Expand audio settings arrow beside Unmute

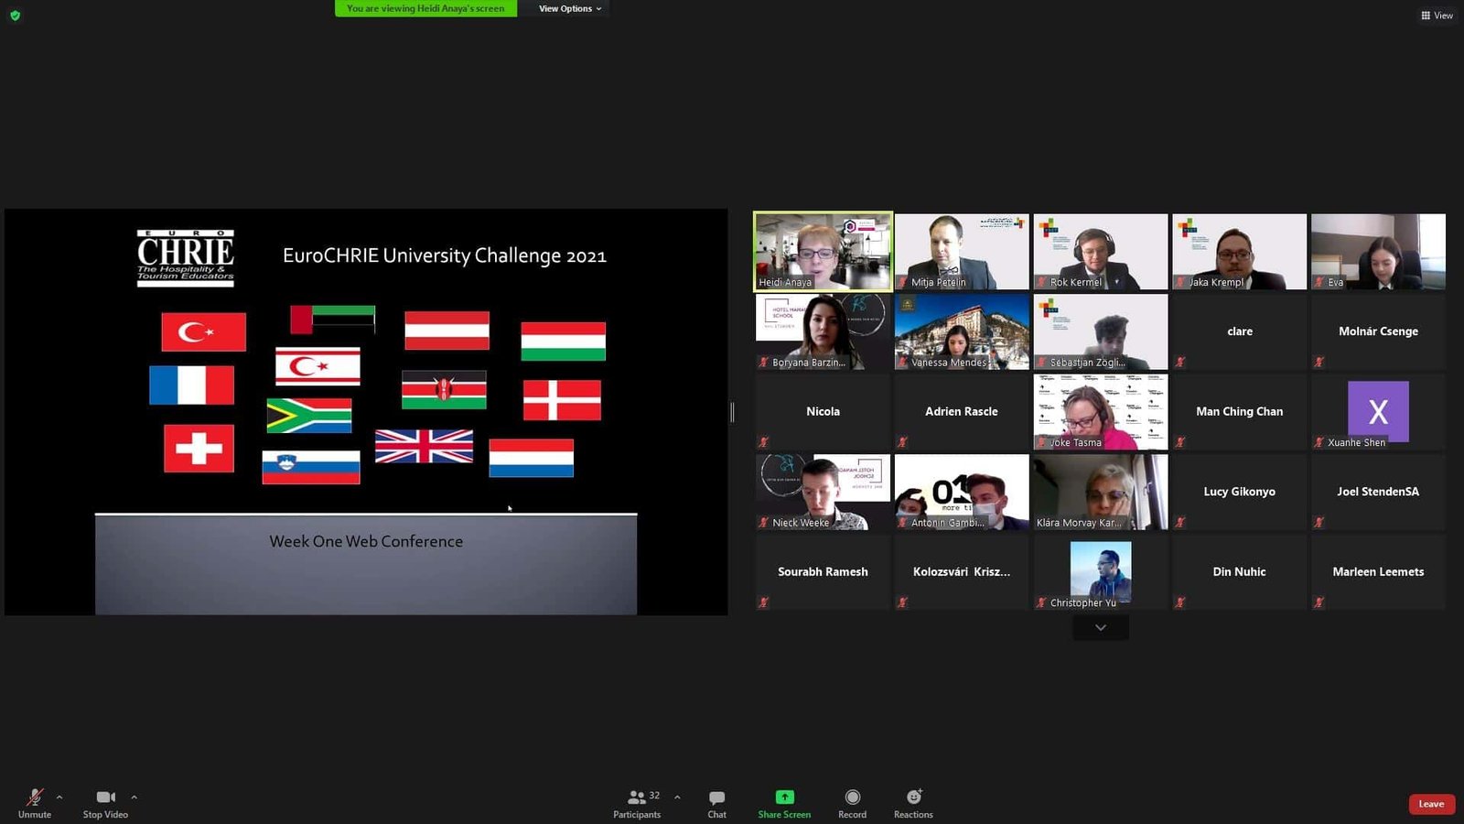coord(59,797)
